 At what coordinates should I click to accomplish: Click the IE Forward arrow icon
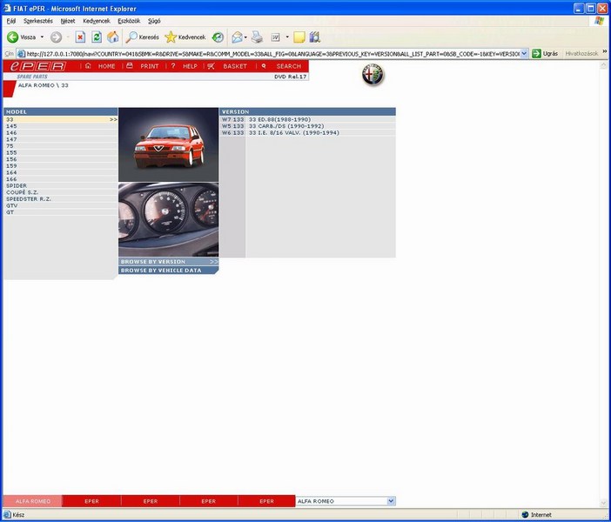[56, 37]
